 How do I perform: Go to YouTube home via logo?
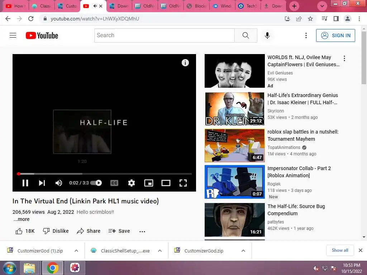point(42,35)
